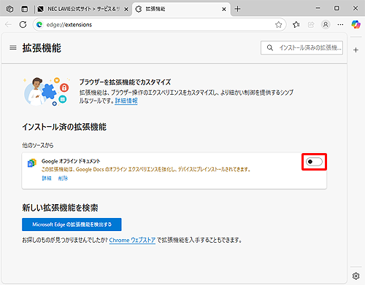The height and width of the screenshot is (285, 365).
Task: Open the profile icon in the toolbar
Action: 326,25
